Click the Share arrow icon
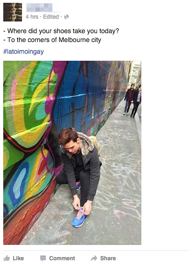The width and height of the screenshot is (189, 264). pyautogui.click(x=94, y=258)
